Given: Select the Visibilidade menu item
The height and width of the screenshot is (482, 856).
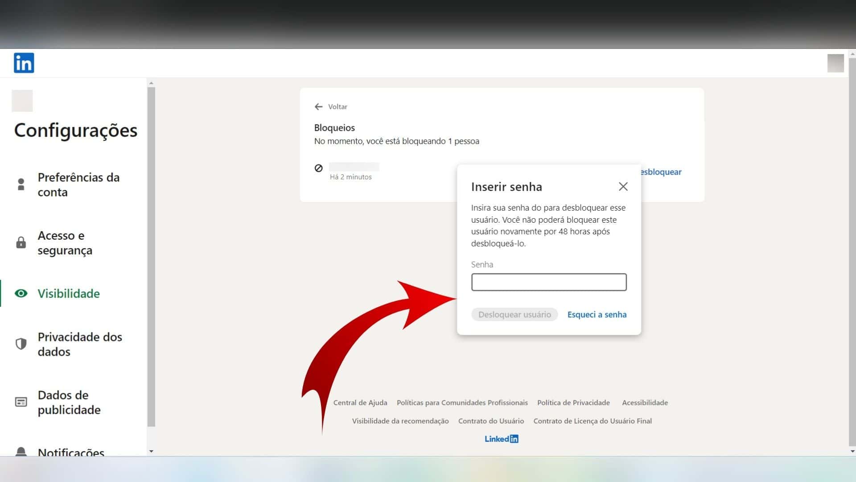Looking at the screenshot, I should pyautogui.click(x=69, y=293).
